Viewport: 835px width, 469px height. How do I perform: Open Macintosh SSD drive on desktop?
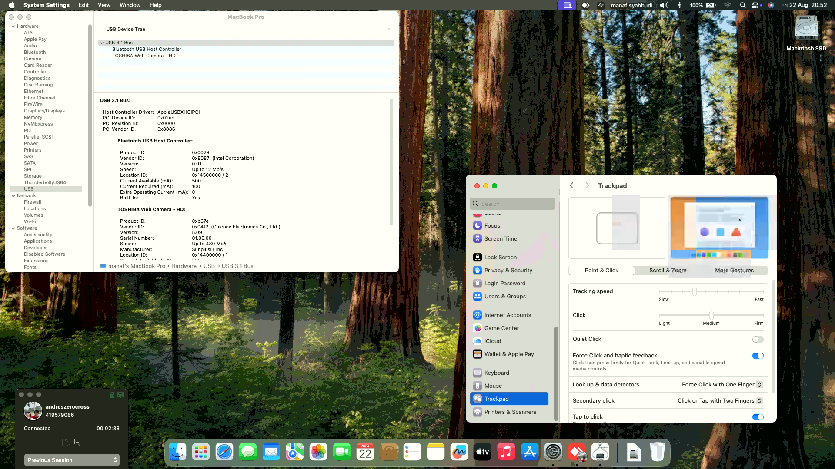pyautogui.click(x=806, y=33)
